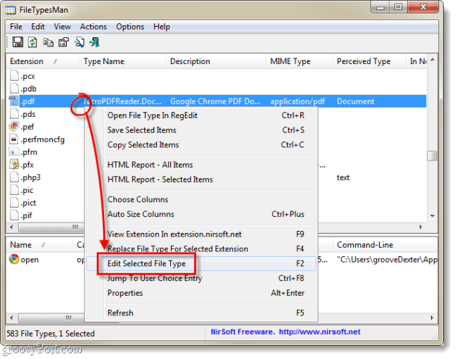Screen dimensions: 457x359
Task: Choose Edit Selected File Type
Action: 201,263
